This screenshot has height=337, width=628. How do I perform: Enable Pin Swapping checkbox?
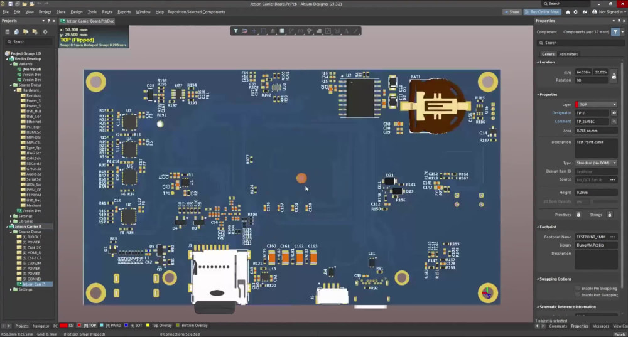(578, 288)
